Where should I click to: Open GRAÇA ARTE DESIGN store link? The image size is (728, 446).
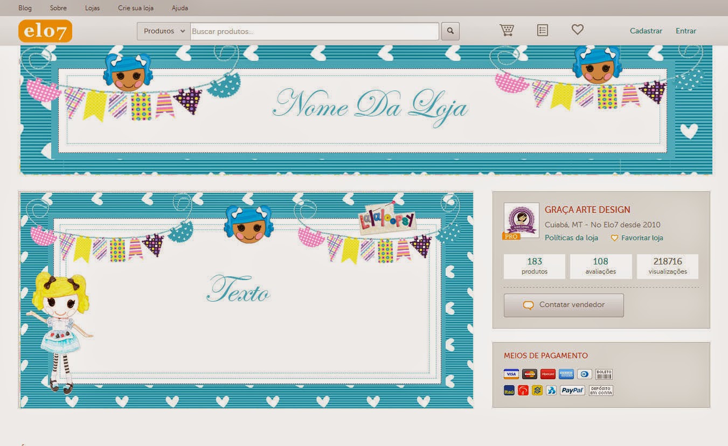pyautogui.click(x=587, y=210)
